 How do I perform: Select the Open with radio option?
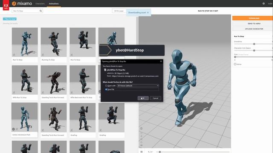tap(106, 86)
